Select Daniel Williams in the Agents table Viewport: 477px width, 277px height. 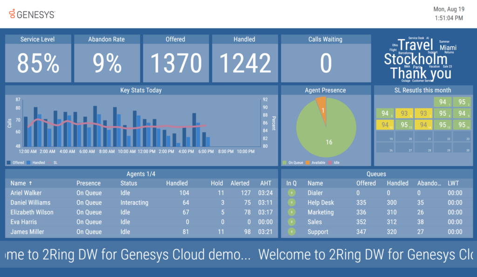coord(30,203)
